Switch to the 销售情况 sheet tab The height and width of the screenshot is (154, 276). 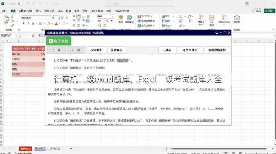[25, 149]
